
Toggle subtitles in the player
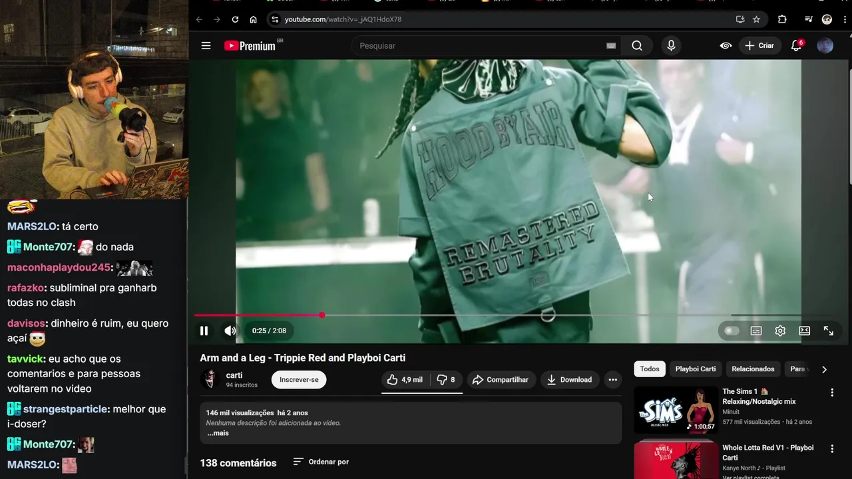(756, 331)
